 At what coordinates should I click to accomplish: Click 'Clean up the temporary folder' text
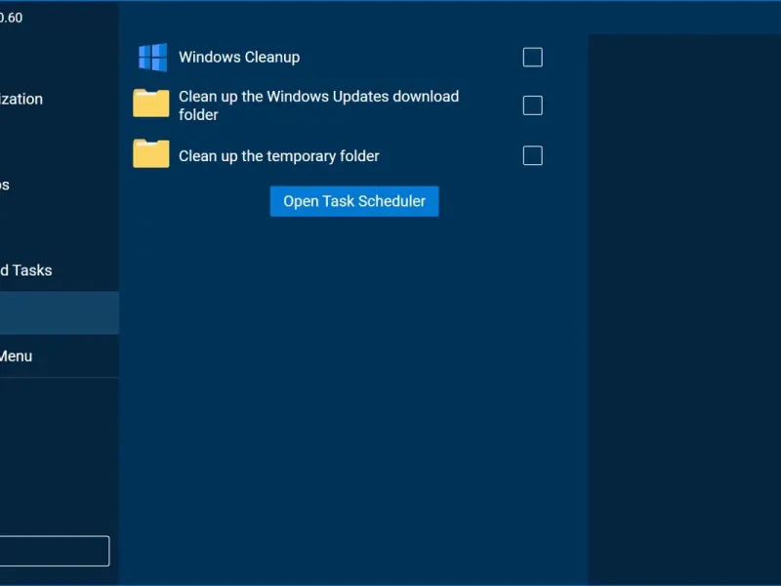pyautogui.click(x=279, y=156)
